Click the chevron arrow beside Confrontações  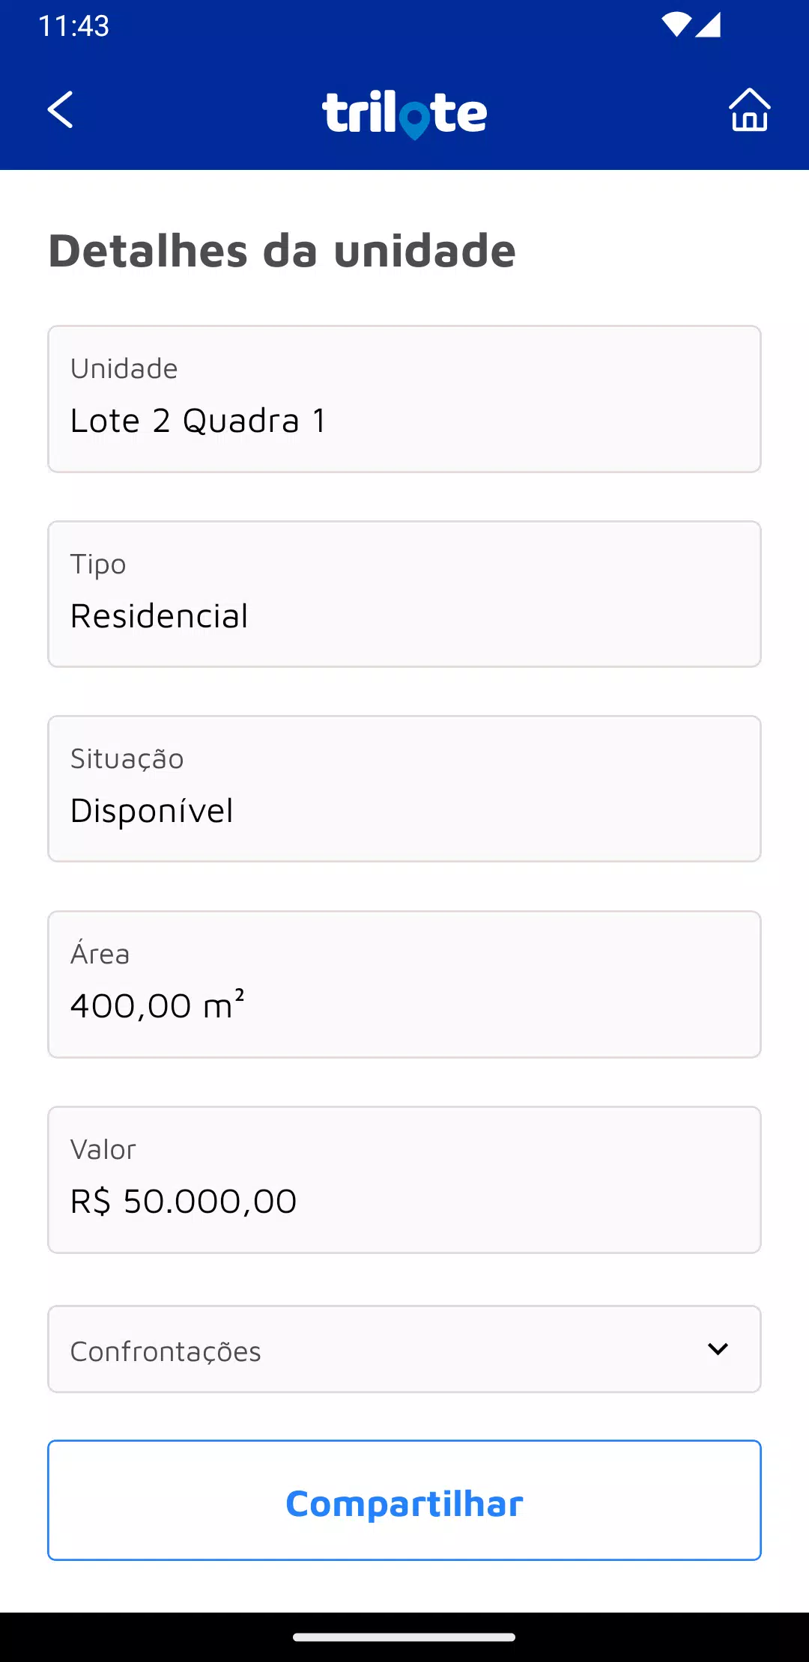pyautogui.click(x=718, y=1349)
